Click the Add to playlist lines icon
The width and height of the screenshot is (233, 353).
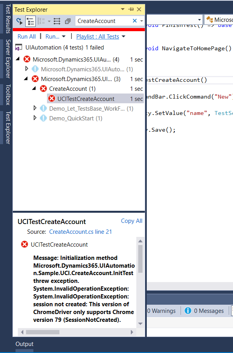pos(57,21)
